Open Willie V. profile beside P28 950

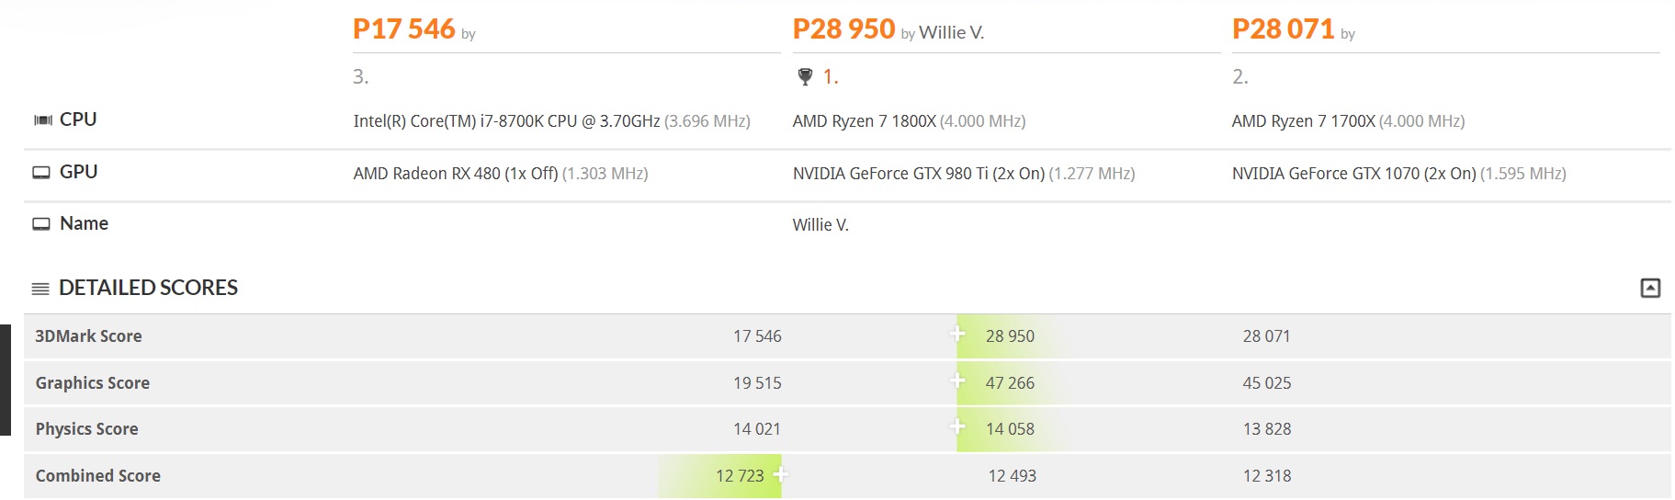[951, 33]
